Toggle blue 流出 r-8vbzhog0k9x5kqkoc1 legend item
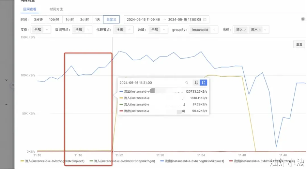Screen dimensions: 307x169 (192, 161)
